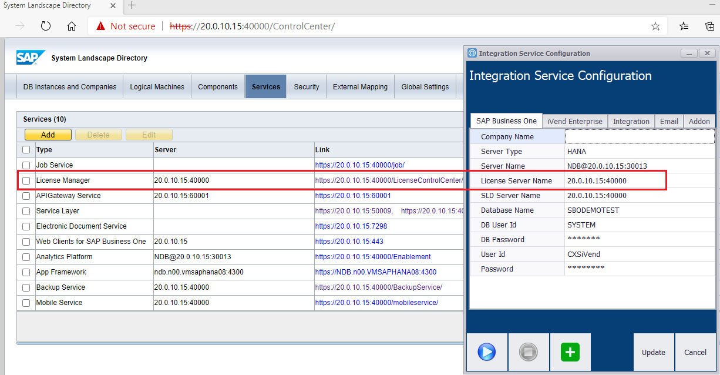720x375 pixels.
Task: Click the Delete button in Services
Action: (99, 135)
